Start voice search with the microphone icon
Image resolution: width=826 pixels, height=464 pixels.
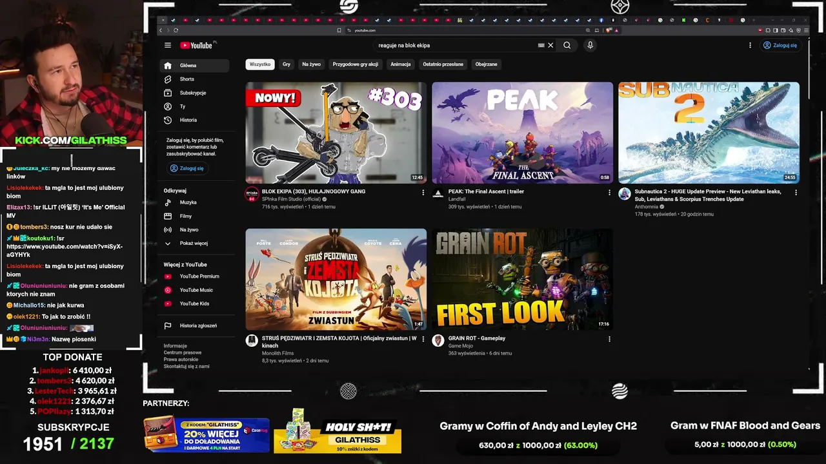tap(590, 45)
